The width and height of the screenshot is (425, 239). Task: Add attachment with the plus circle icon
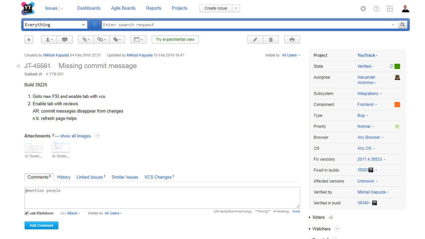click(97, 135)
